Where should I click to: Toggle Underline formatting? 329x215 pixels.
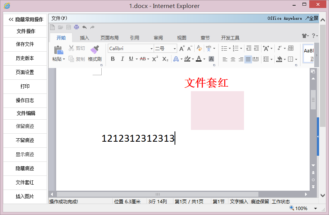[x=131, y=59]
